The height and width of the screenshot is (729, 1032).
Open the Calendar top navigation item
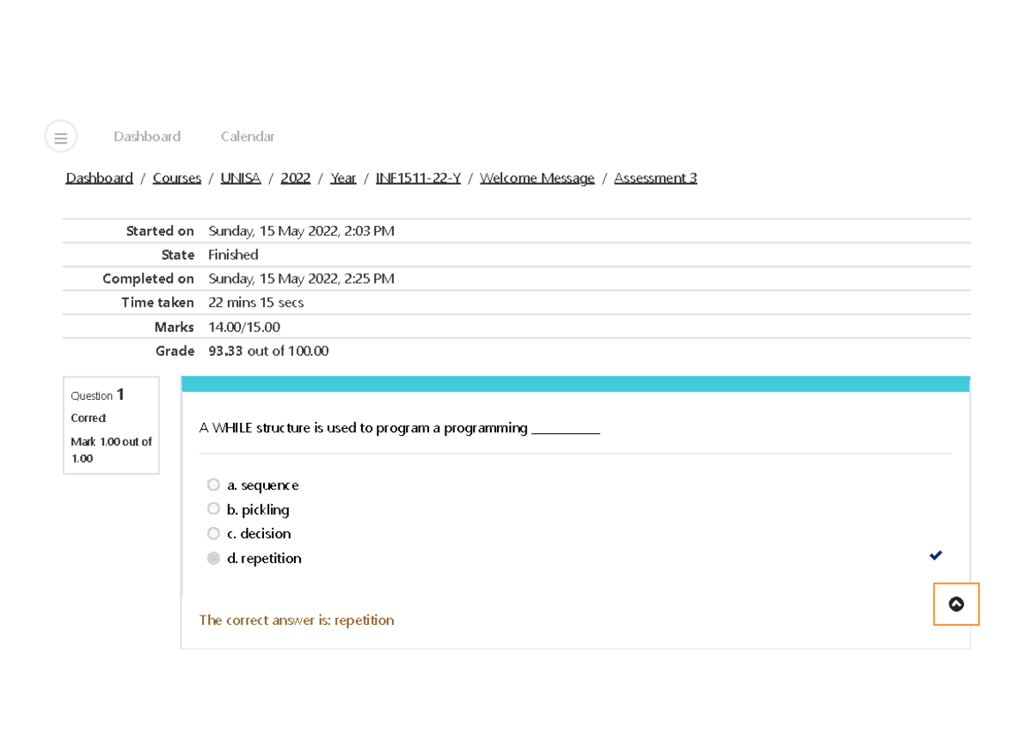pyautogui.click(x=248, y=137)
